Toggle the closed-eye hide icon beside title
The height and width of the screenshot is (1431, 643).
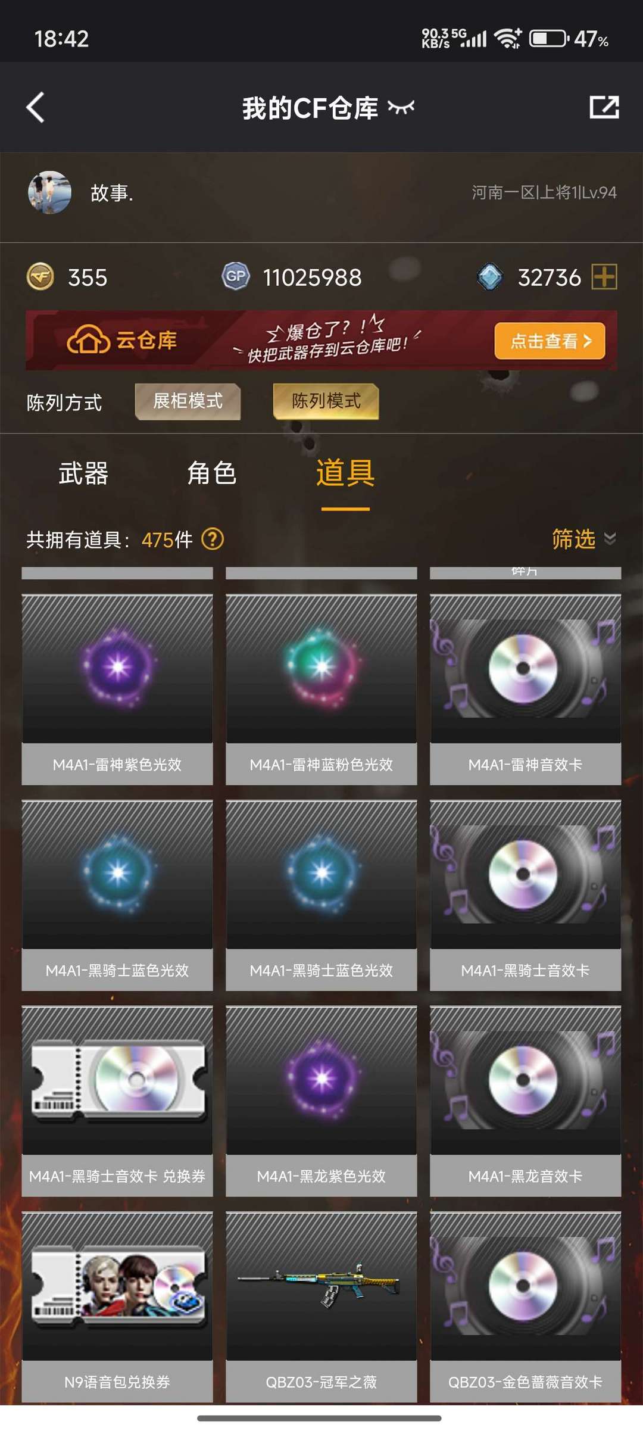pyautogui.click(x=401, y=108)
